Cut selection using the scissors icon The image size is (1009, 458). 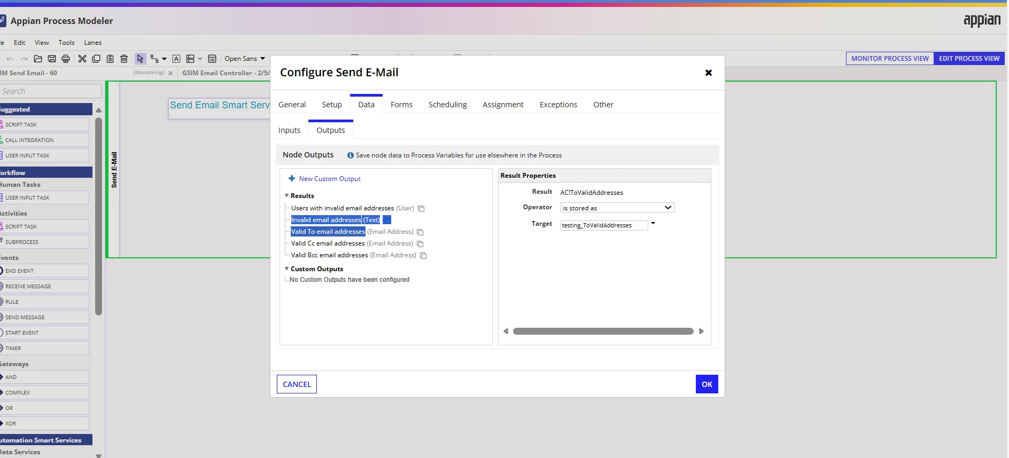pos(82,59)
